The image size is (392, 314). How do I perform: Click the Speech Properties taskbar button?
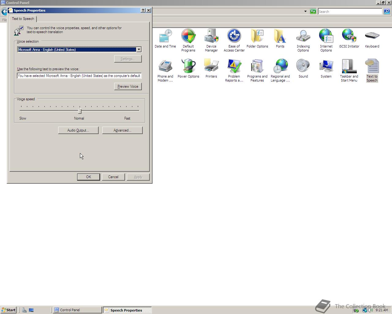[127, 310]
